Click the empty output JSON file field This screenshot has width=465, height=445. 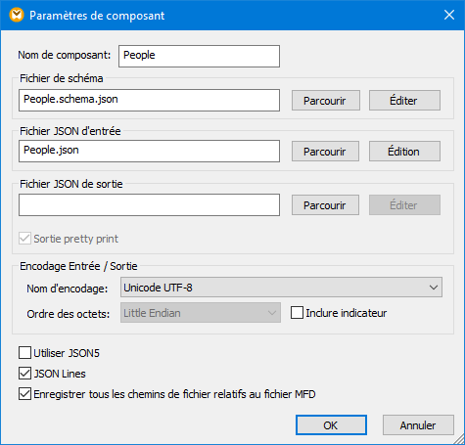click(149, 205)
